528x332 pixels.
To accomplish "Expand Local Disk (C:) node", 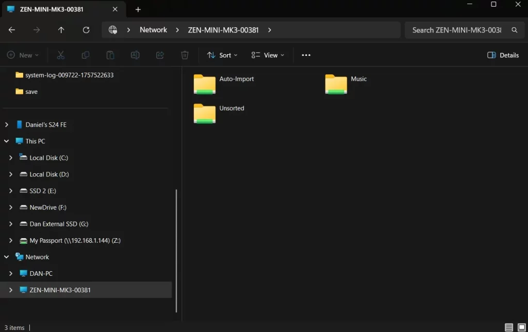I will pos(11,158).
